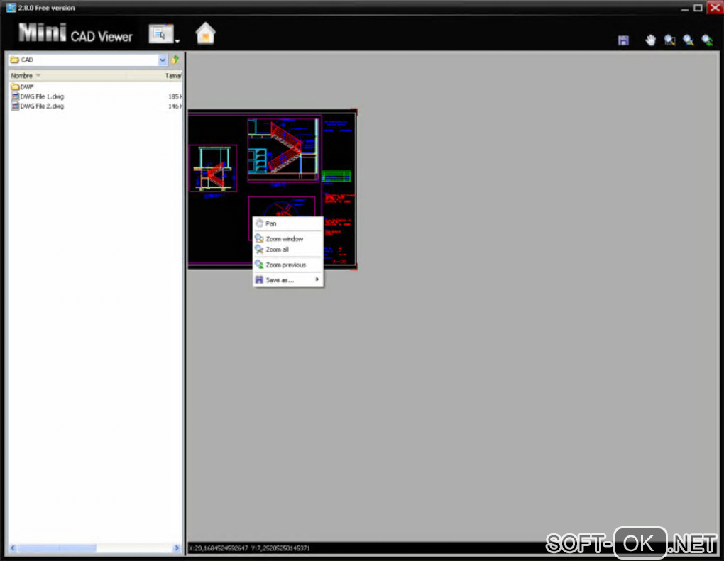Image resolution: width=724 pixels, height=561 pixels.
Task: Click the app icon in title bar
Action: pyautogui.click(x=11, y=7)
